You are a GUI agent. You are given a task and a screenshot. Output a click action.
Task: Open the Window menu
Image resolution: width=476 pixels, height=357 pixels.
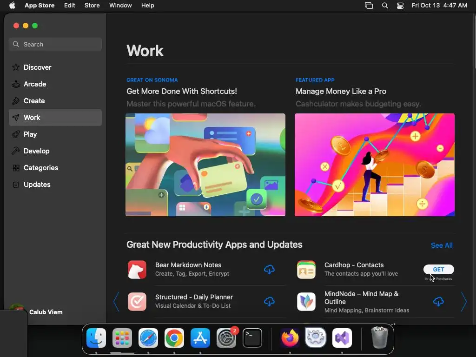(120, 6)
